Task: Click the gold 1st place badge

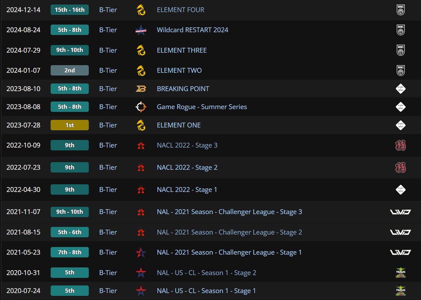Action: (69, 125)
